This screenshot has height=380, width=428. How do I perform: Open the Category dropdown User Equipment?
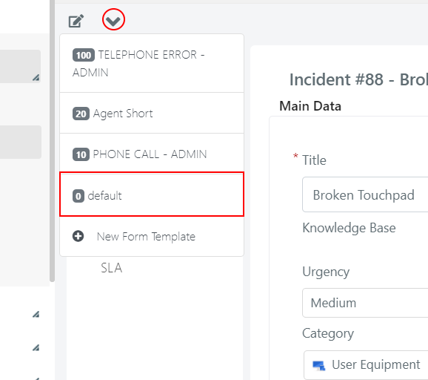(x=366, y=364)
